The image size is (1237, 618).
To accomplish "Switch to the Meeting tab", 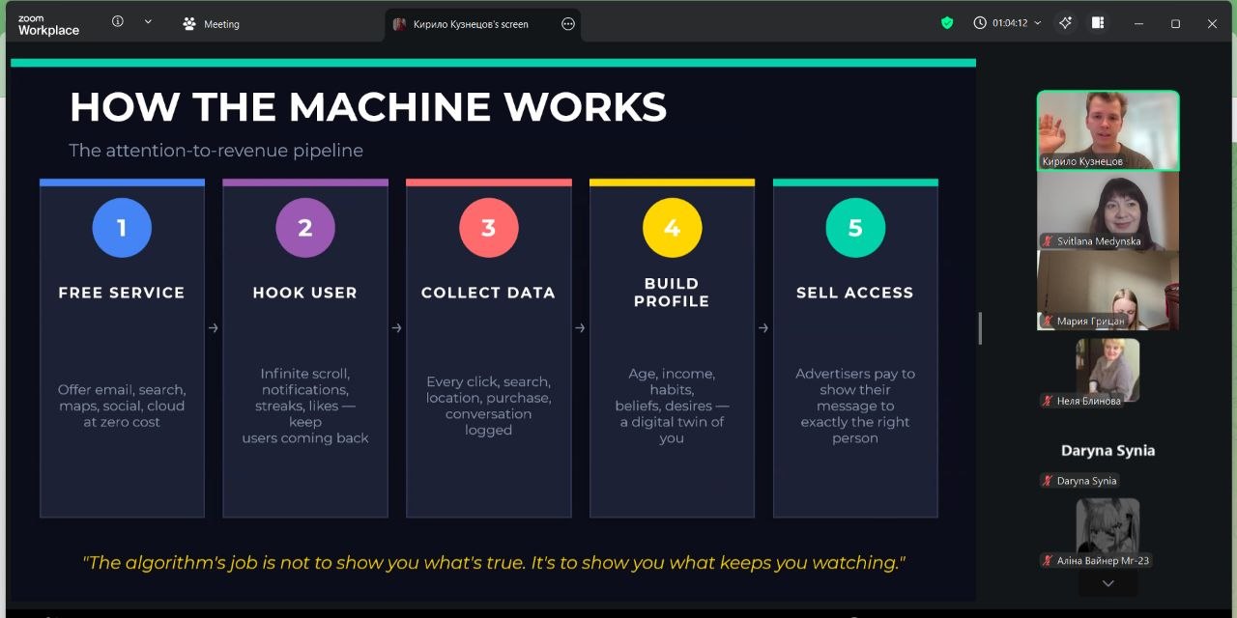I will pos(212,24).
